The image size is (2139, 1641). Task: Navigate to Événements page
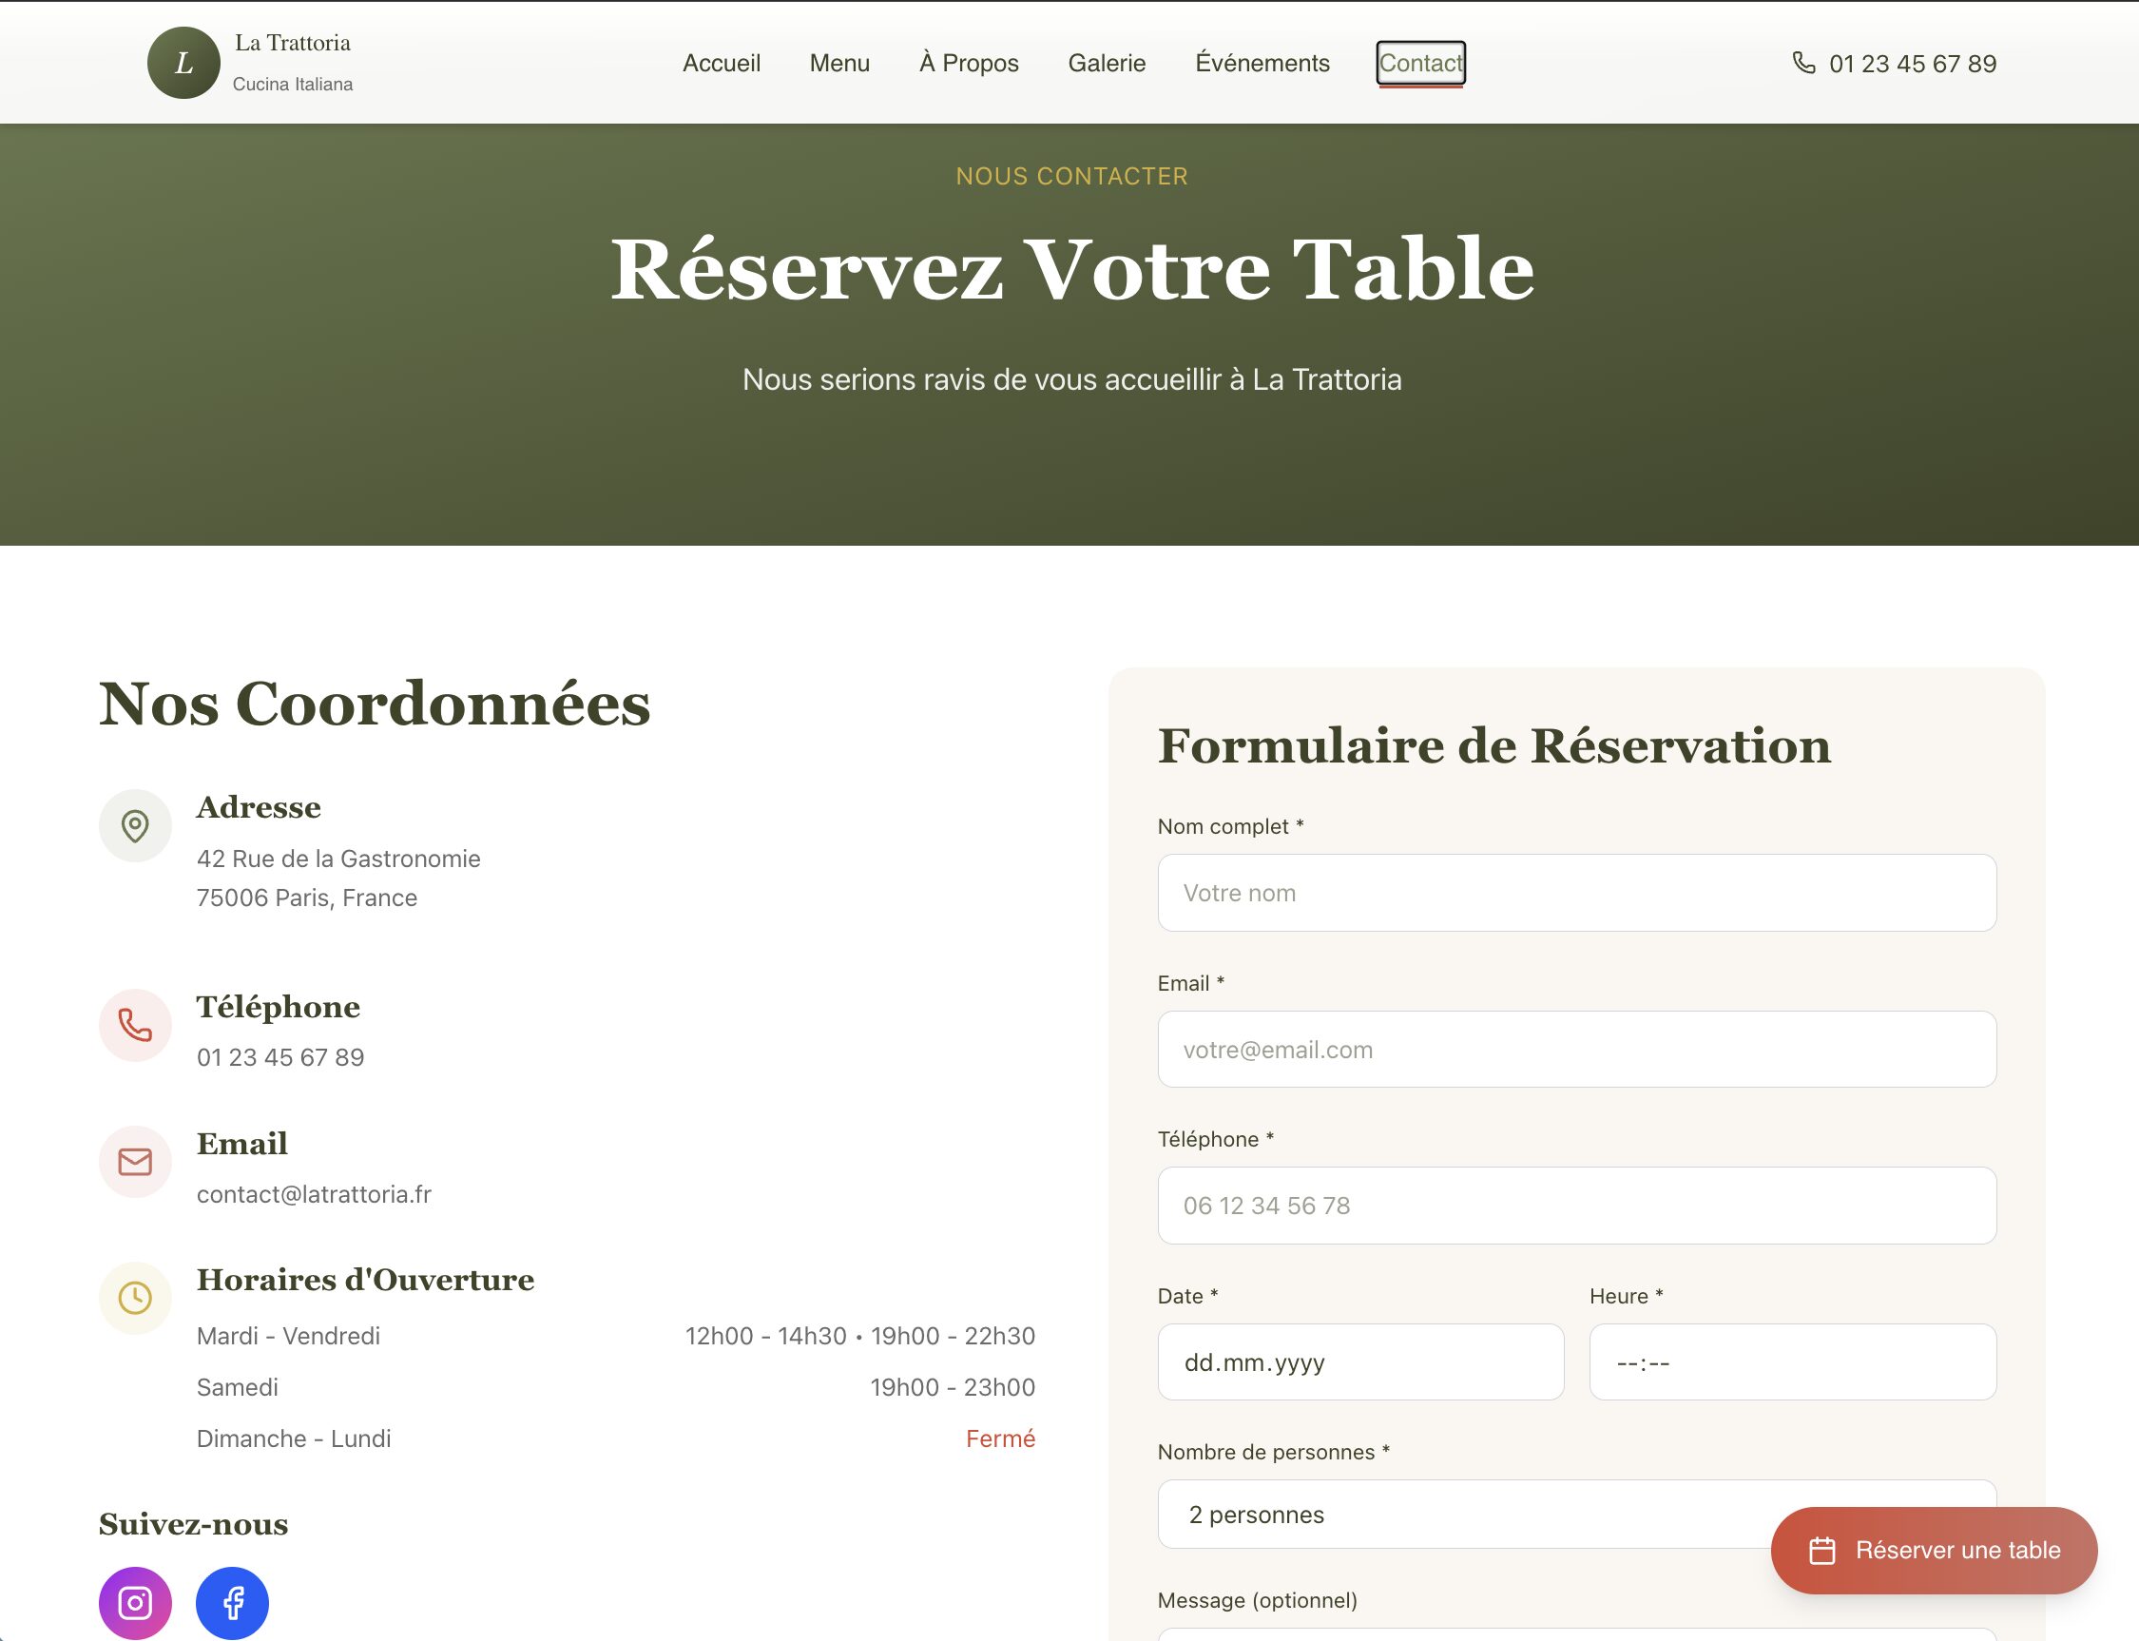point(1262,64)
